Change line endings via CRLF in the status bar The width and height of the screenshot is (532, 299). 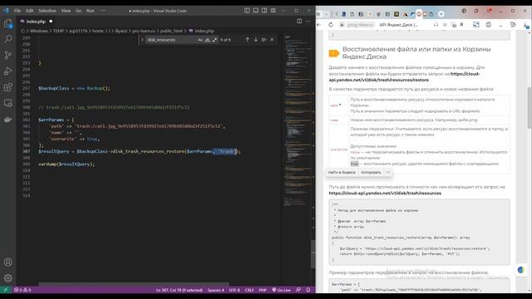coord(249,290)
